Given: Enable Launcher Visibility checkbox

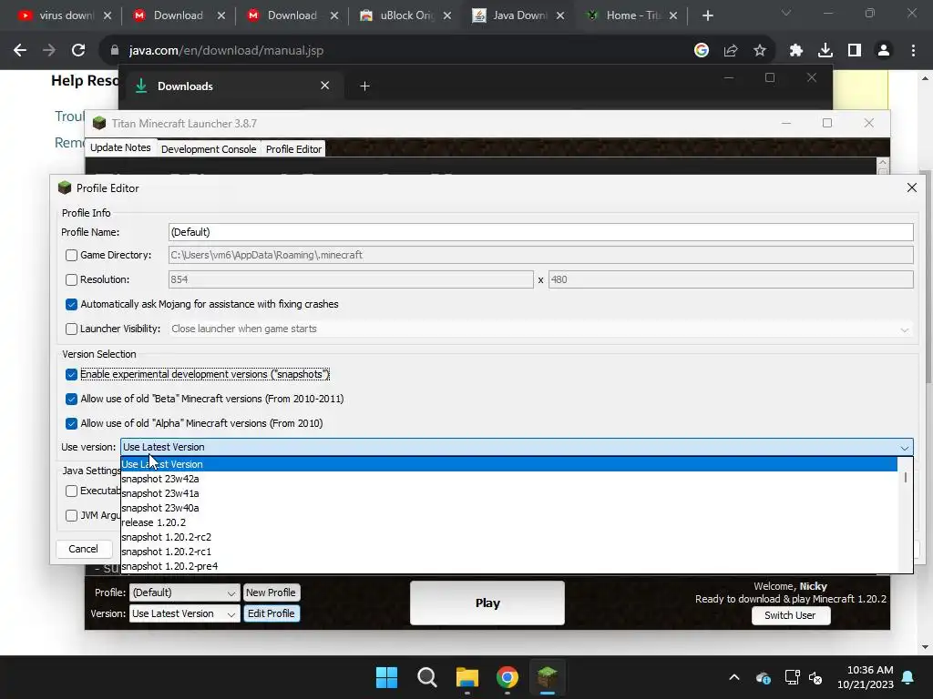Looking at the screenshot, I should (x=71, y=329).
